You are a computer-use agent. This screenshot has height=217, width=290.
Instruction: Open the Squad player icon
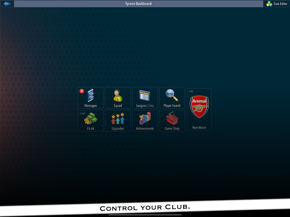click(x=118, y=96)
